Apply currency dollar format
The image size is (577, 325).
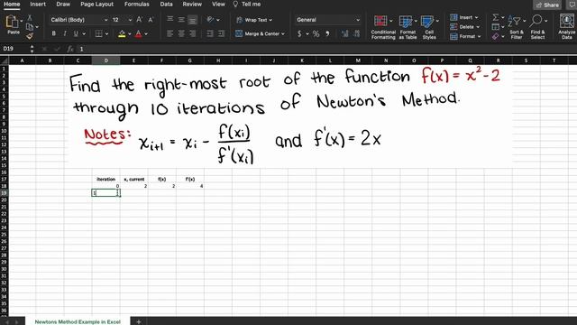[299, 34]
